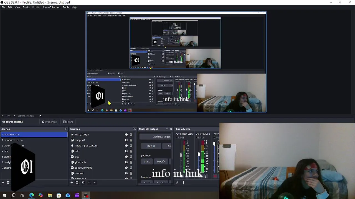Remove selected scene using trash icon
Screen dimensions: 355x199
pos(8,182)
